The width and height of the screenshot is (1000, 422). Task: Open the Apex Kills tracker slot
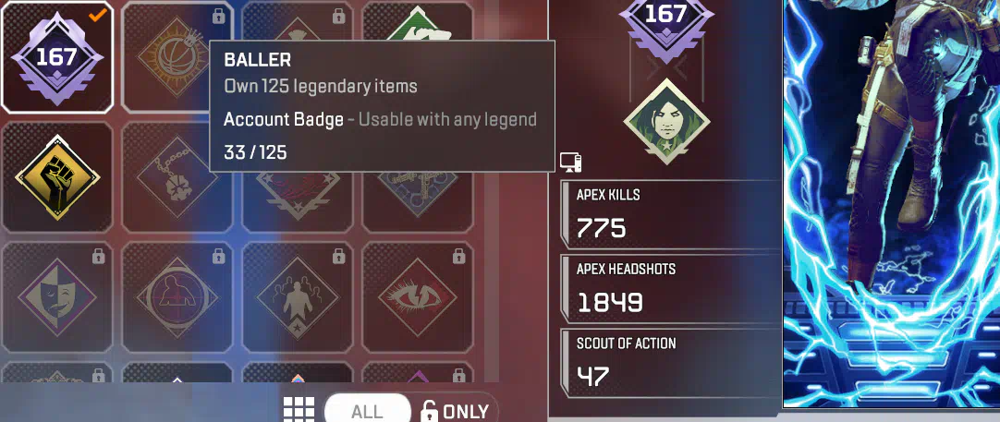click(671, 215)
